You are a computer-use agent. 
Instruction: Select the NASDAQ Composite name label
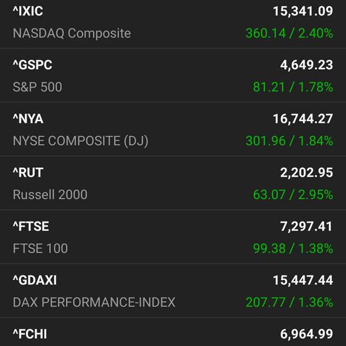72,33
